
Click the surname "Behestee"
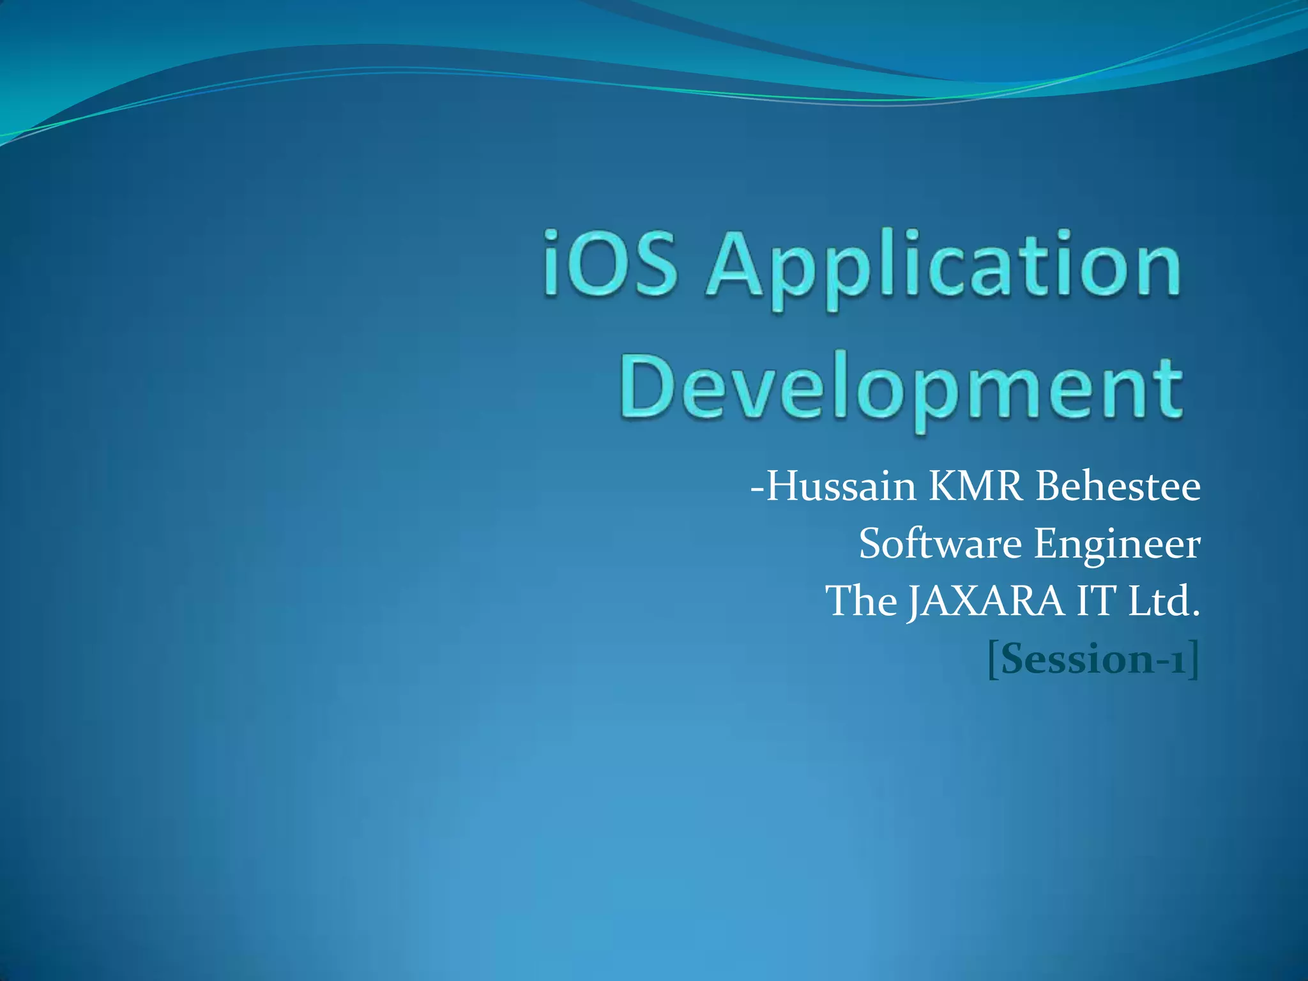pyautogui.click(x=1118, y=487)
